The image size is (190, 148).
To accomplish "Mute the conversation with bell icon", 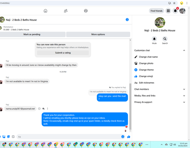I will click(154, 39).
